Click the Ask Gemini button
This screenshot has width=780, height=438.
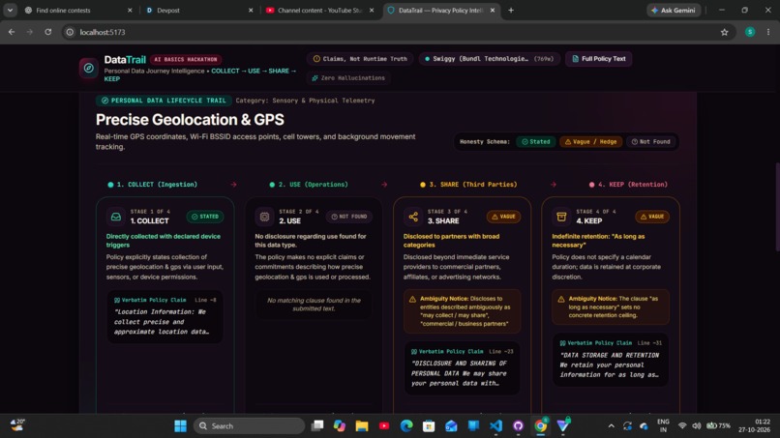pos(674,10)
